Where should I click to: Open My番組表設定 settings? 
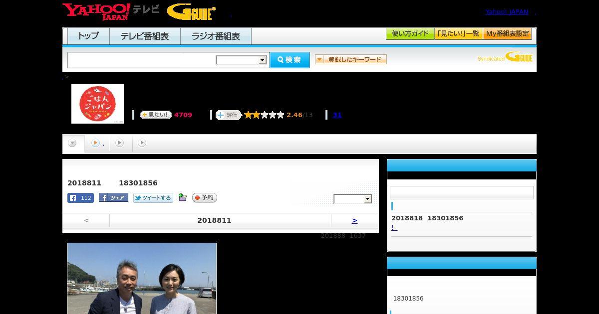507,34
